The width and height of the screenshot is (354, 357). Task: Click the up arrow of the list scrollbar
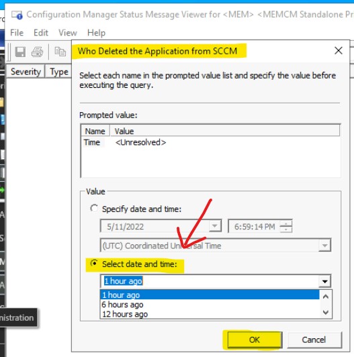click(x=326, y=297)
